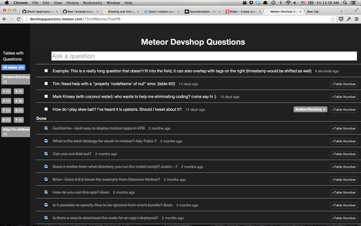This screenshot has height=226, width=361.
Task: Filter by http://m.wikihow tag
Action: (16, 132)
